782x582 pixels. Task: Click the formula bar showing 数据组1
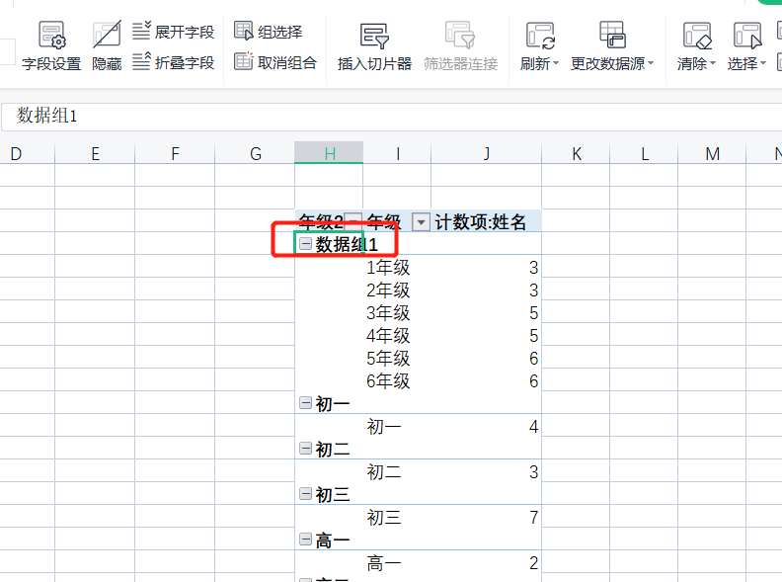tap(392, 117)
